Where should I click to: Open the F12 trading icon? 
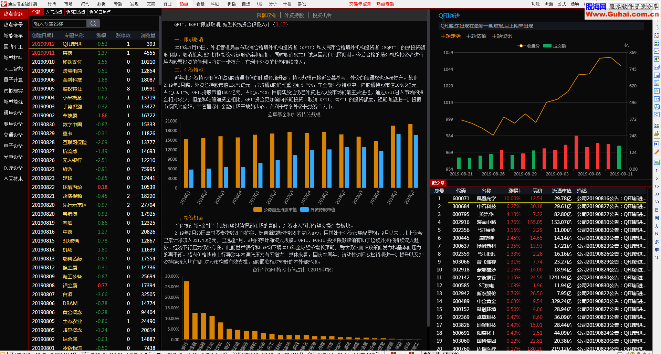657,99
